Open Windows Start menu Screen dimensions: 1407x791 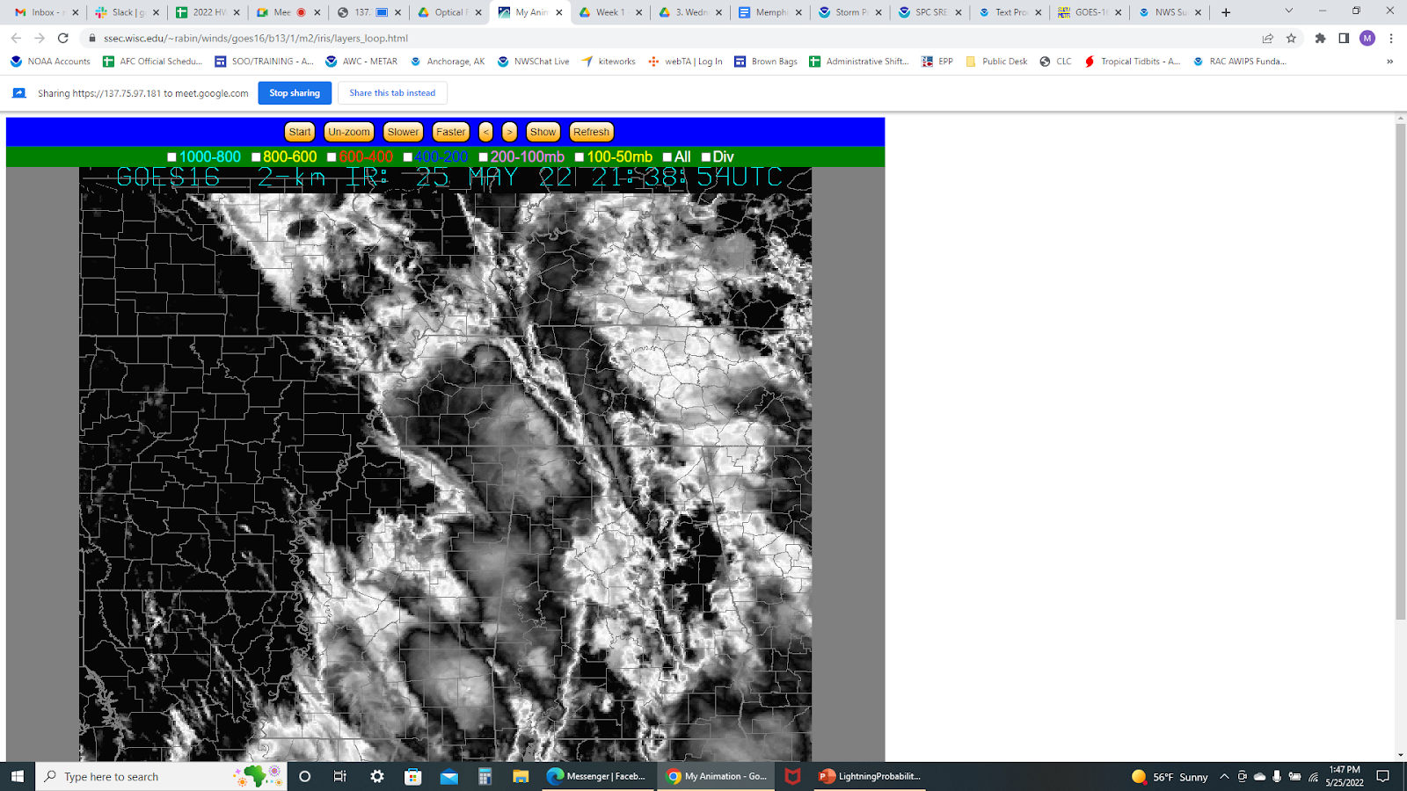(18, 776)
